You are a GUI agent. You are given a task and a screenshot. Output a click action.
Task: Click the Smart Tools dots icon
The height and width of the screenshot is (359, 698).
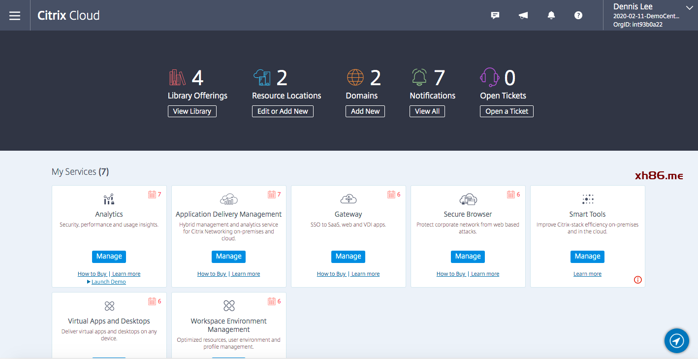click(588, 199)
